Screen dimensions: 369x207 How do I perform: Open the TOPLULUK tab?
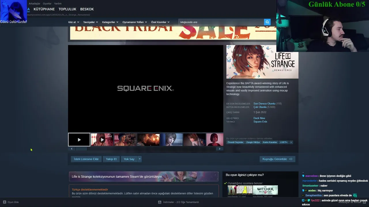tap(67, 9)
